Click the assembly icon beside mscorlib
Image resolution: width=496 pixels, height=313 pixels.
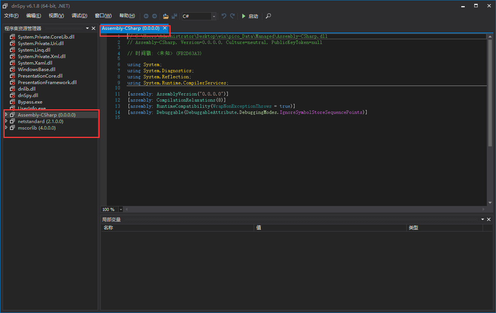pyautogui.click(x=12, y=128)
